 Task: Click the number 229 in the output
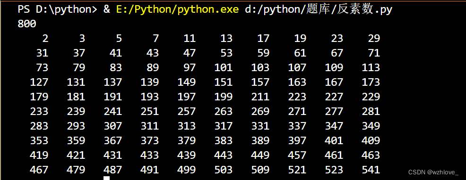pyautogui.click(x=371, y=97)
